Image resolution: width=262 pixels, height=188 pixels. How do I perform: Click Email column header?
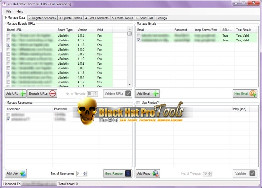click(x=154, y=30)
